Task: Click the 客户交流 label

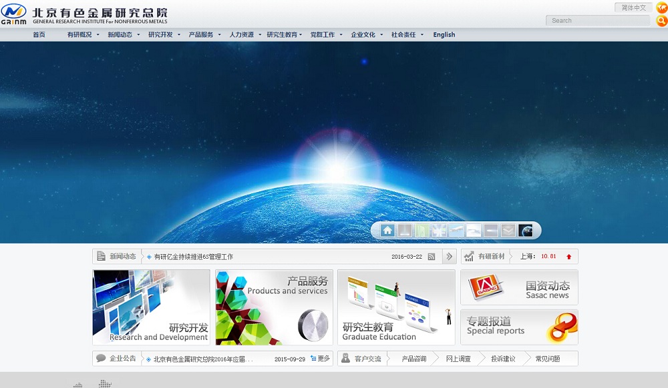Action: [368, 359]
